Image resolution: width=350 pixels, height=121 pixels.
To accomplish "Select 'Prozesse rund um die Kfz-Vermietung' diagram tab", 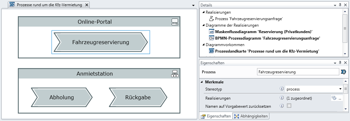I will click(x=49, y=5).
